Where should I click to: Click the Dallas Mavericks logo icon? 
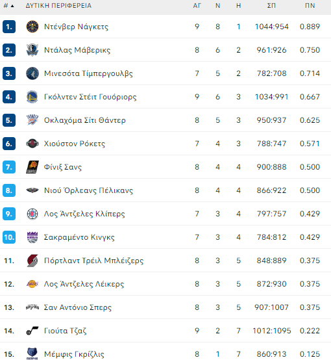pos(32,50)
